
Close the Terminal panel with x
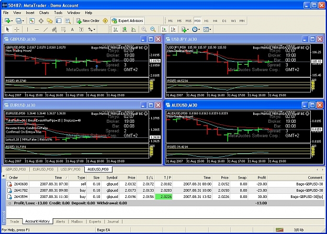coord(3,176)
